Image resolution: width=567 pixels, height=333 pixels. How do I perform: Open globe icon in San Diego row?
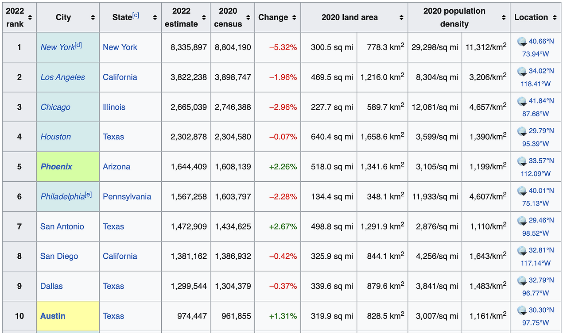tap(522, 251)
